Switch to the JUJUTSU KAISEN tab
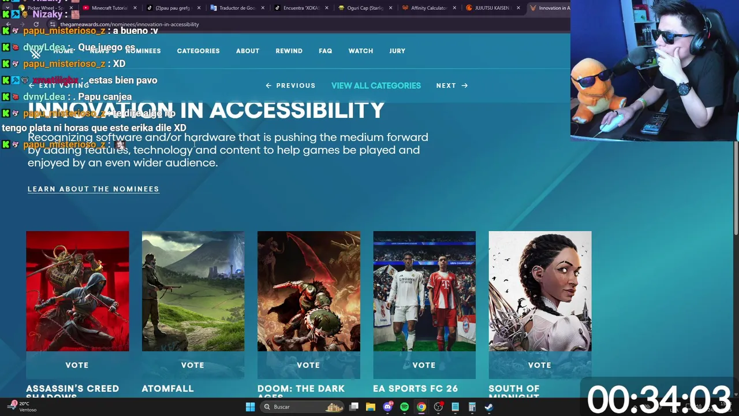Image resolution: width=739 pixels, height=416 pixels. [492, 8]
